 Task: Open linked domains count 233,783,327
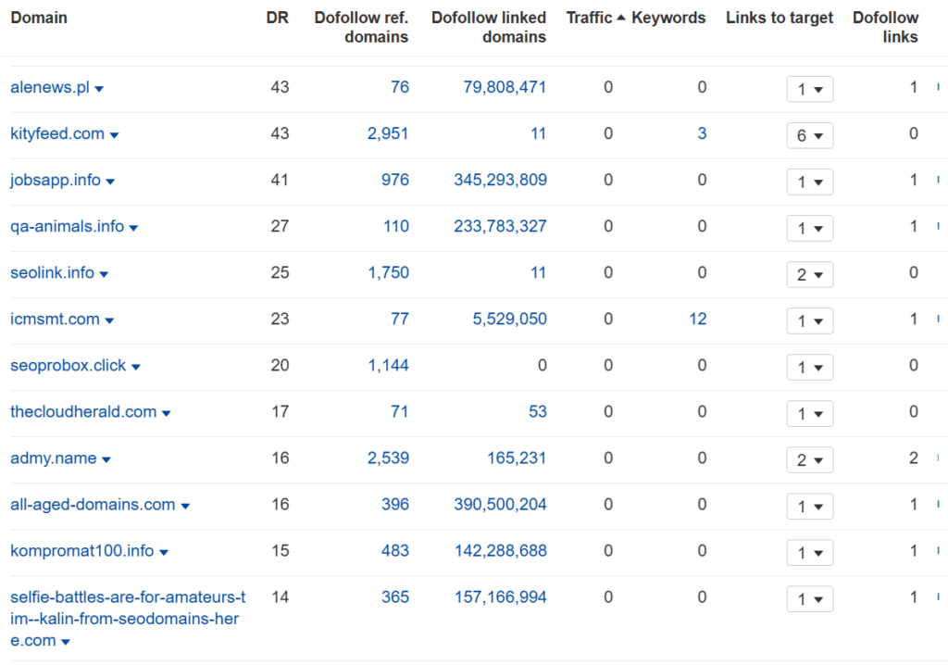pos(501,226)
